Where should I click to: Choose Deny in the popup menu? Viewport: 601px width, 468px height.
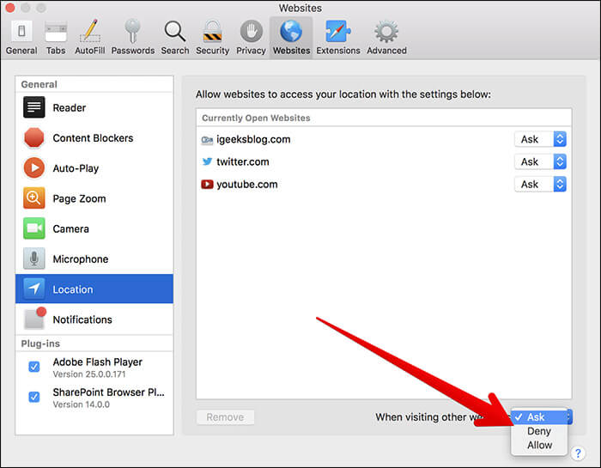(539, 431)
